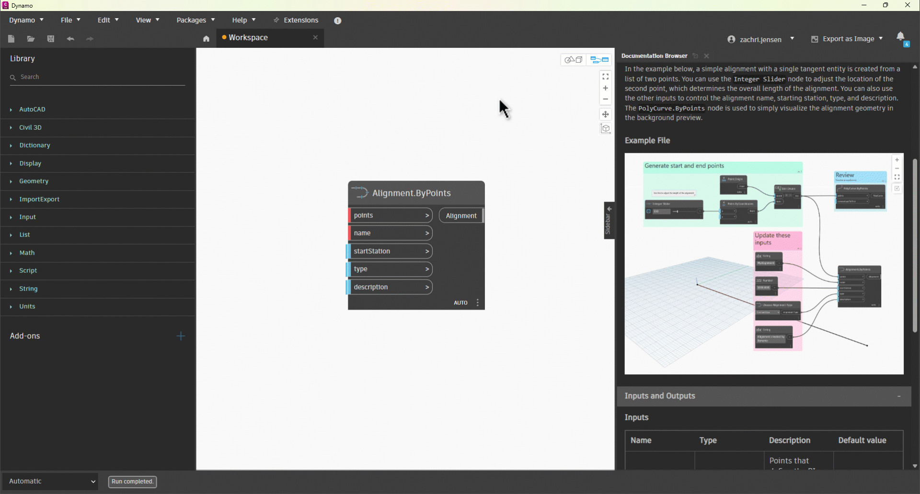The height and width of the screenshot is (494, 920).
Task: Click the Add-ons plus button
Action: click(x=181, y=336)
